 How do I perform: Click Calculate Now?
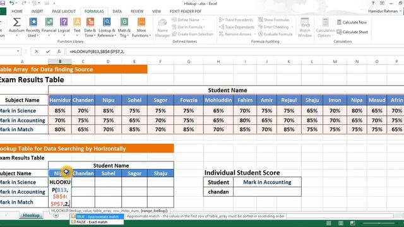click(352, 23)
